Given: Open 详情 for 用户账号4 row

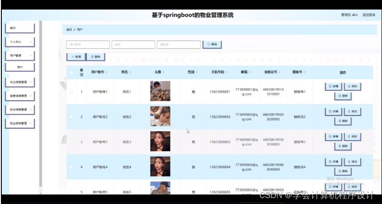Looking at the screenshot, I should pyautogui.click(x=333, y=162).
